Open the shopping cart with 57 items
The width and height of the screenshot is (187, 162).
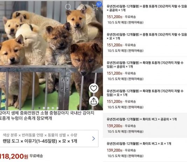(95, 7)
